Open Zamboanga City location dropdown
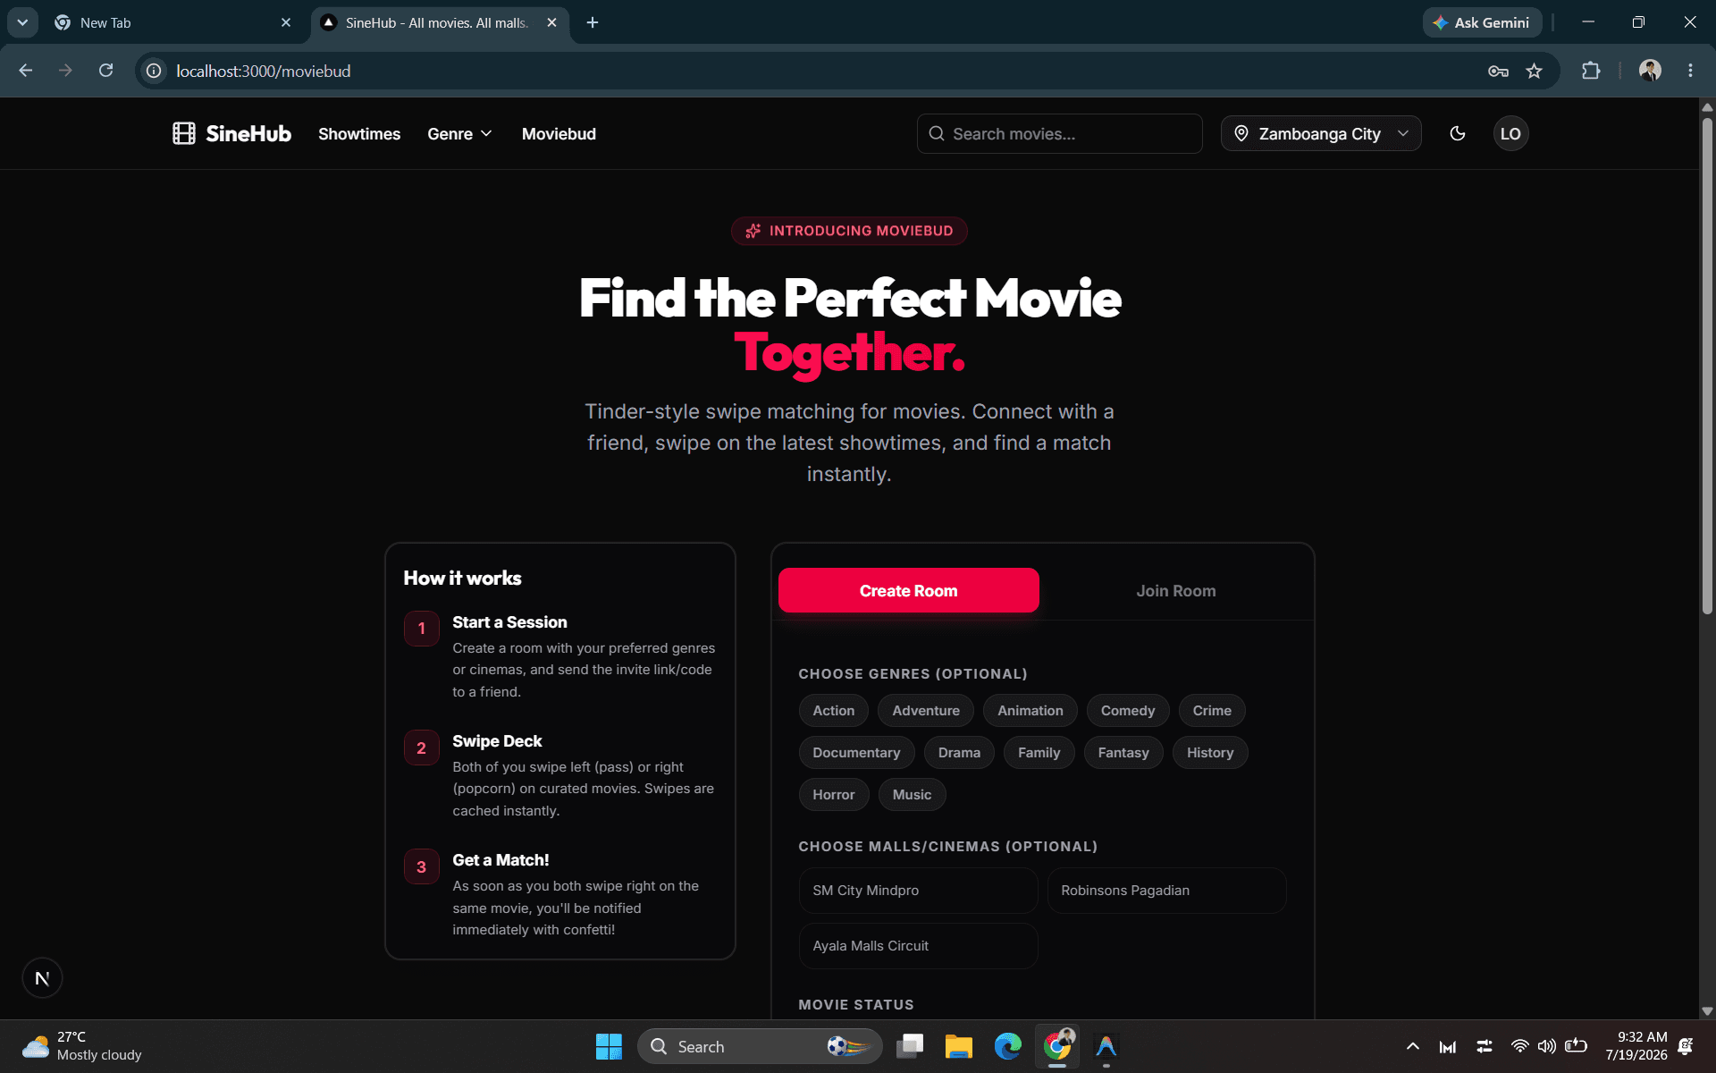 coord(1321,134)
